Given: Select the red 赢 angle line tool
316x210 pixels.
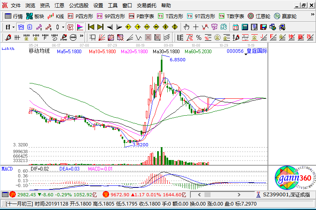Looking at the screenshot, I should 301,37.
